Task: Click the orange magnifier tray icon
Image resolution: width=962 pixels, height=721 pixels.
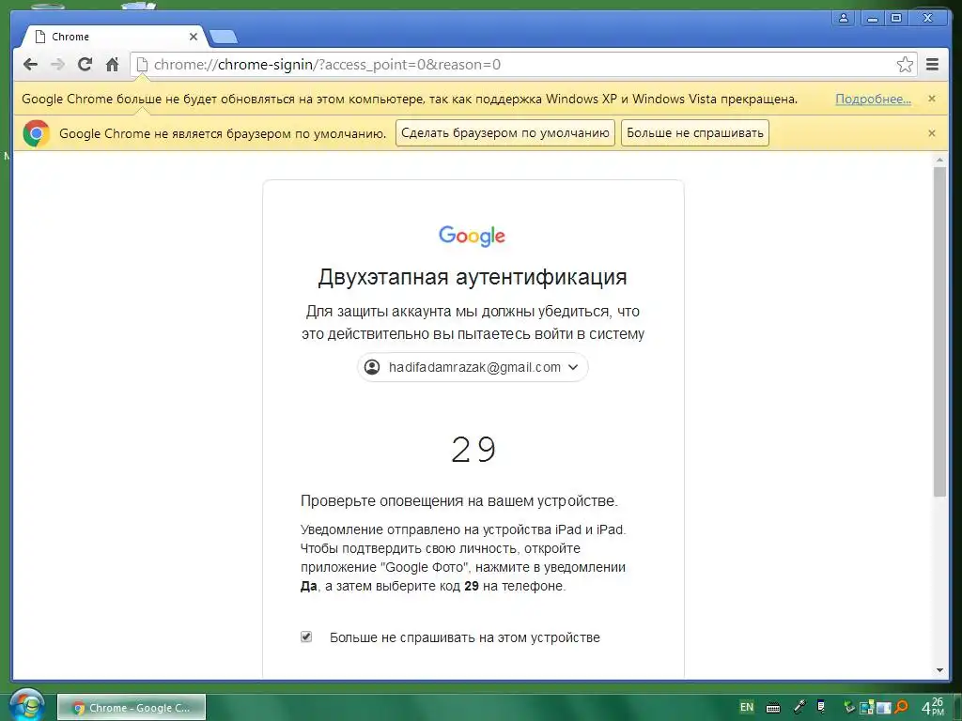Action: 901,707
